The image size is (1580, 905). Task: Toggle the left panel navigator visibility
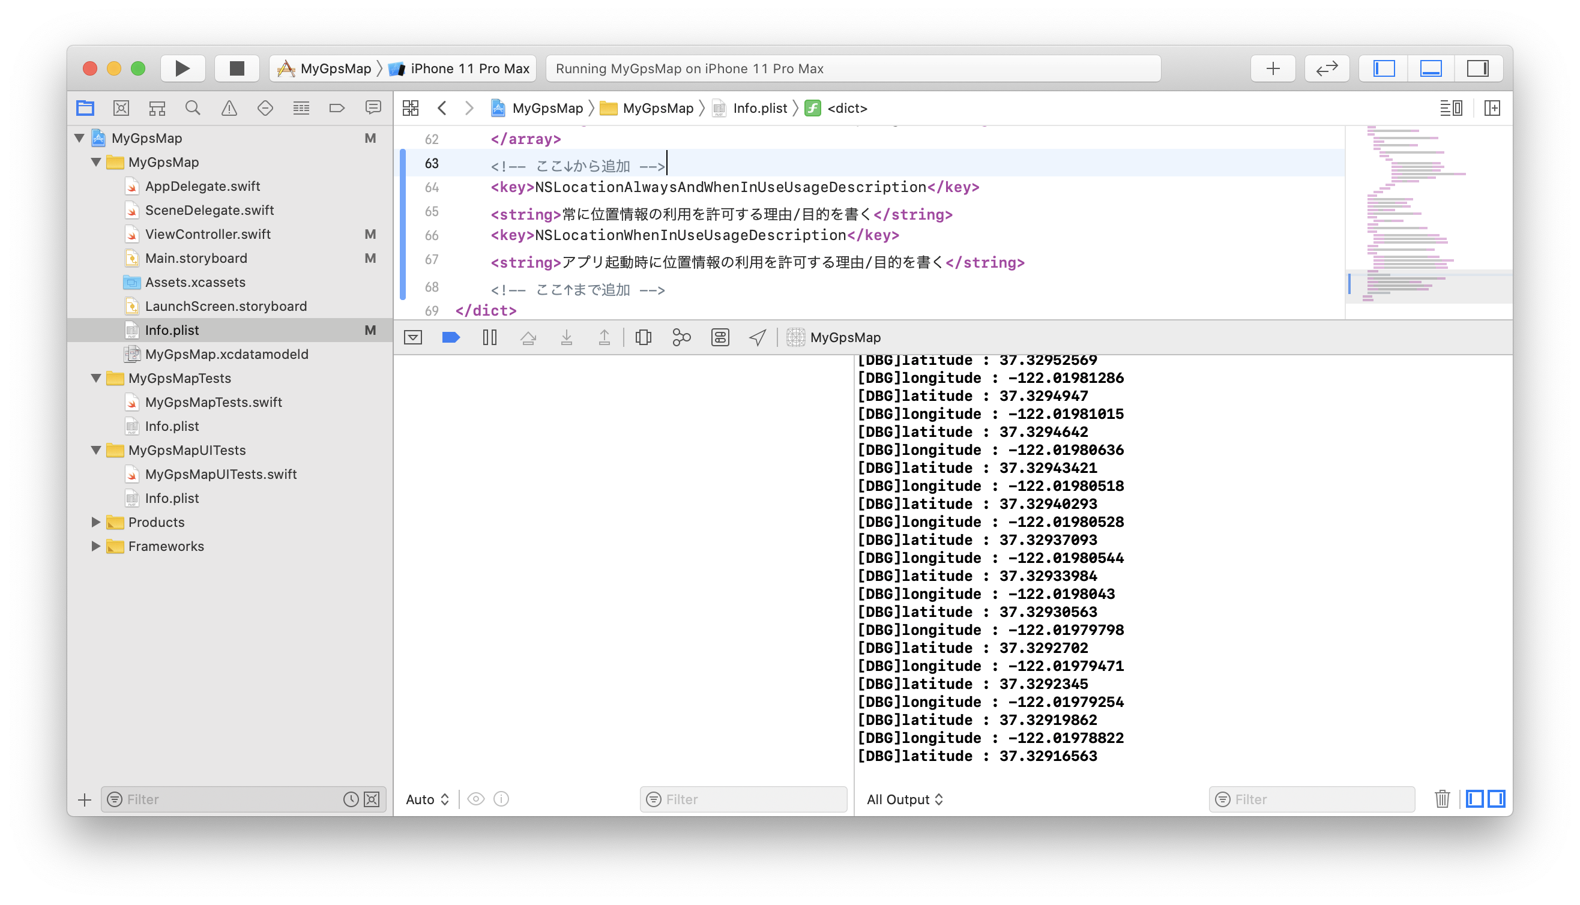point(1388,68)
